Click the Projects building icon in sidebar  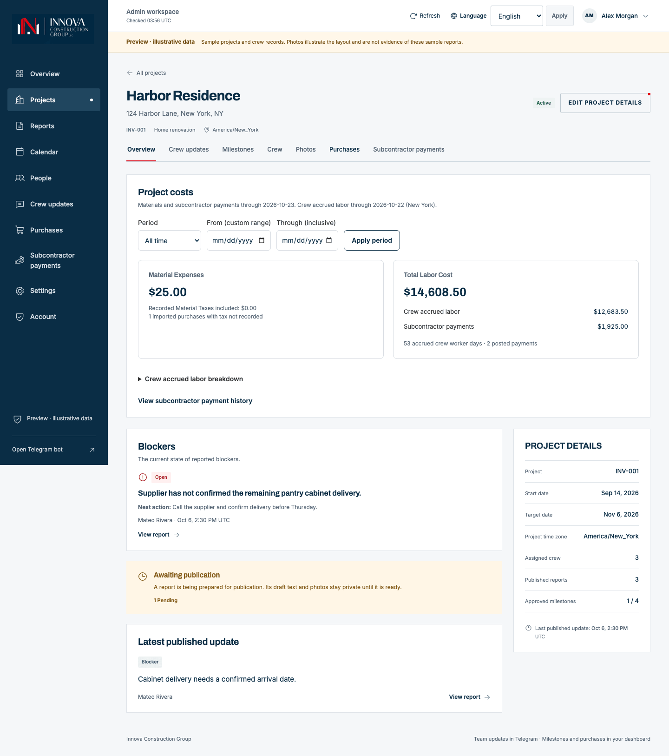click(x=20, y=100)
